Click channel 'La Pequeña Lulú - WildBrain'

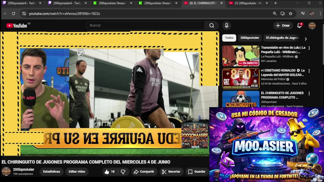(278, 57)
